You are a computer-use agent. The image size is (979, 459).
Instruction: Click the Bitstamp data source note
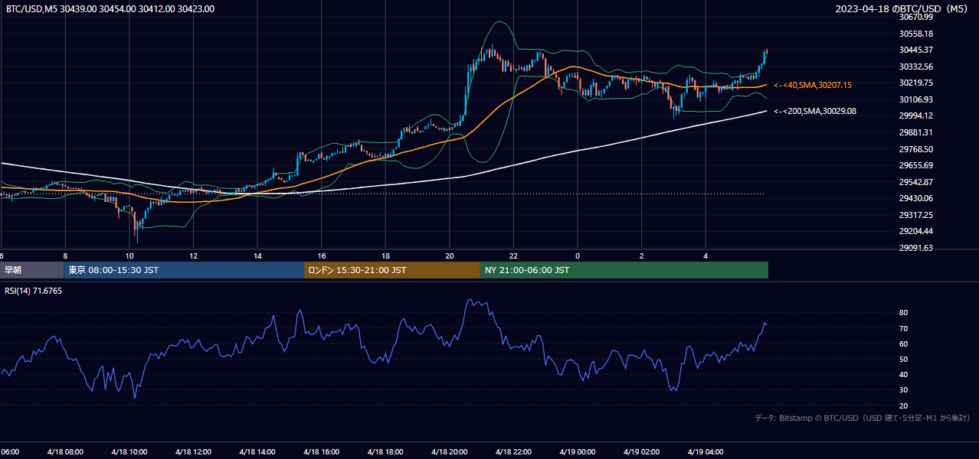863,418
